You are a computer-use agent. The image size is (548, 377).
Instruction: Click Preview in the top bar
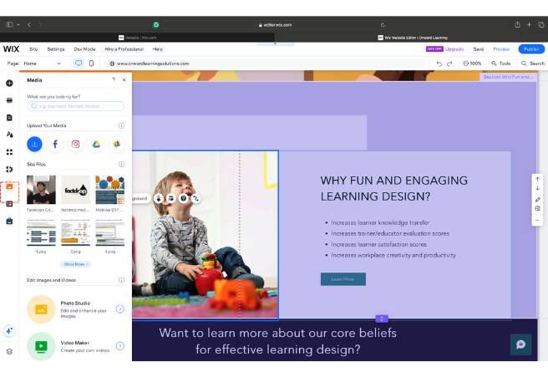501,49
